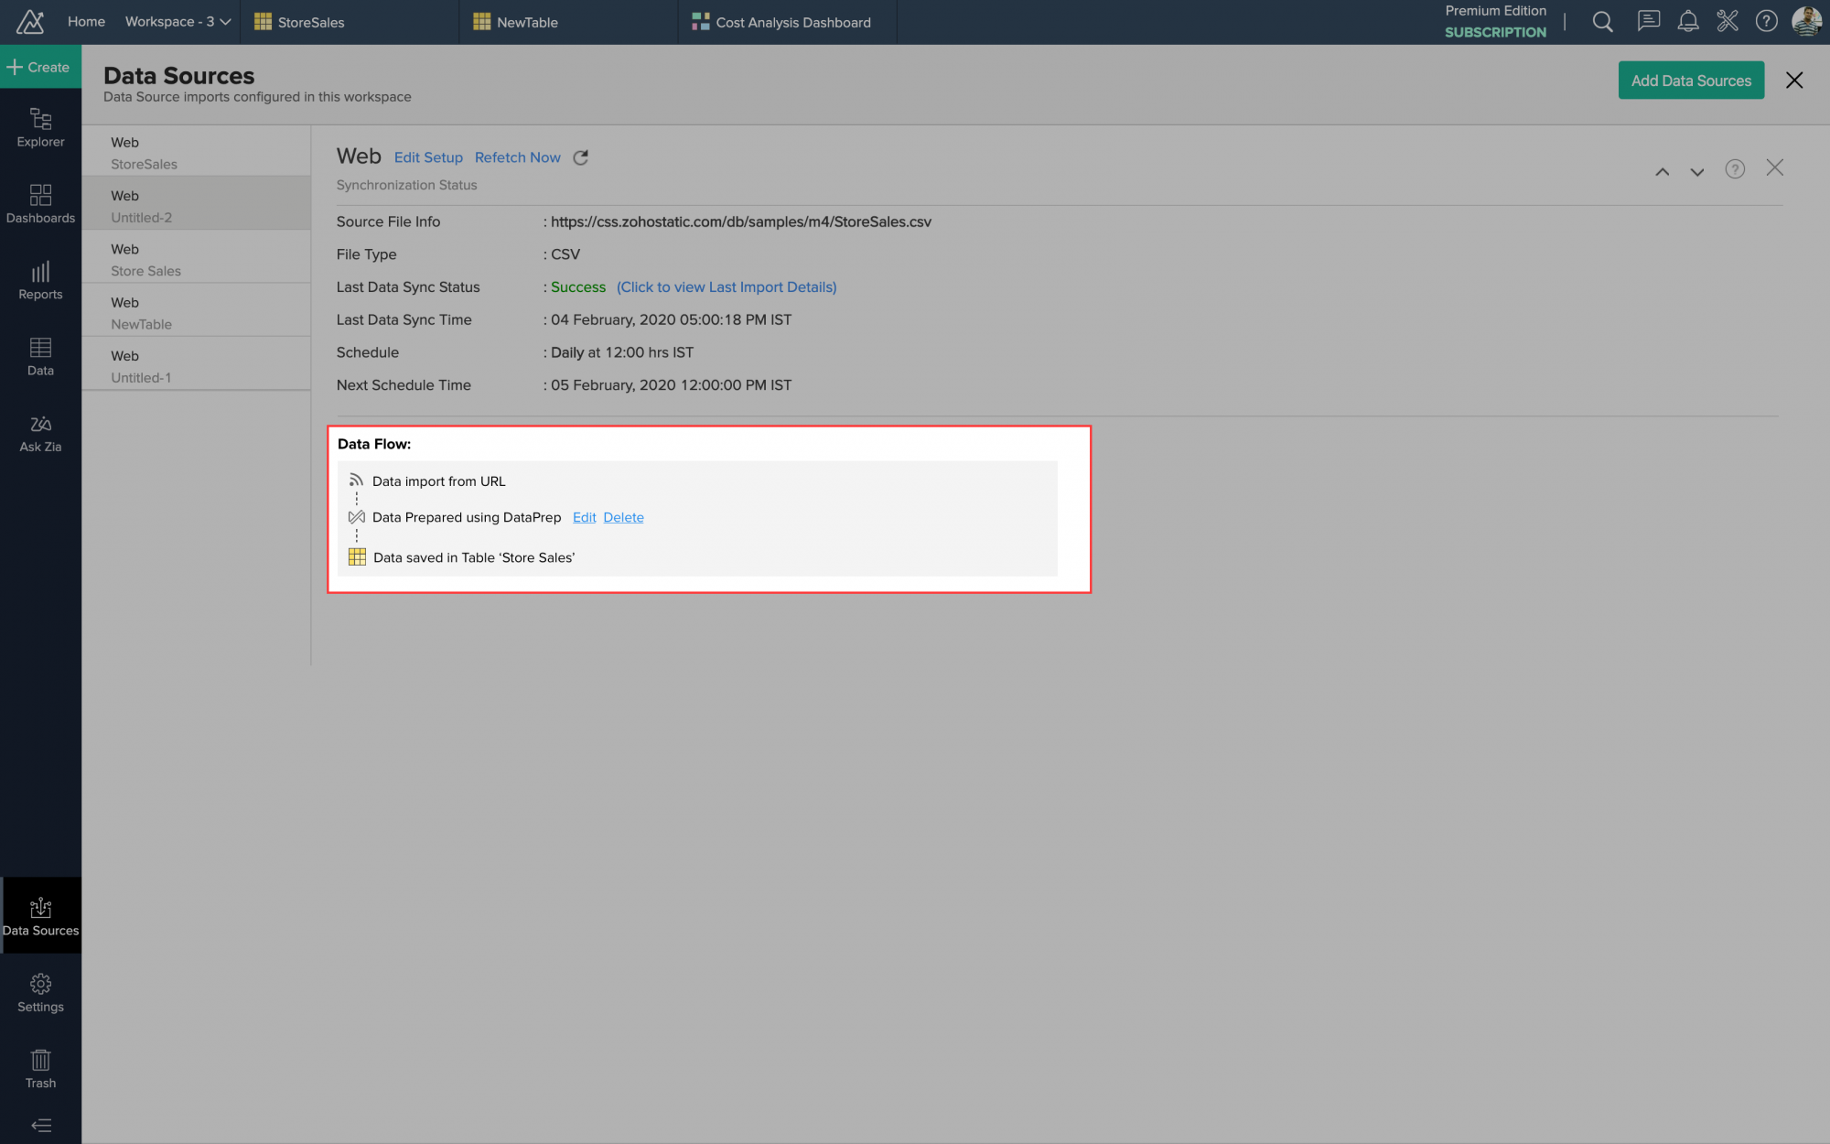Go to next data source with down chevron
The height and width of the screenshot is (1144, 1830).
1696,171
